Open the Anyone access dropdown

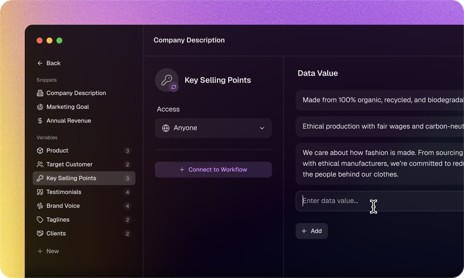click(x=213, y=128)
